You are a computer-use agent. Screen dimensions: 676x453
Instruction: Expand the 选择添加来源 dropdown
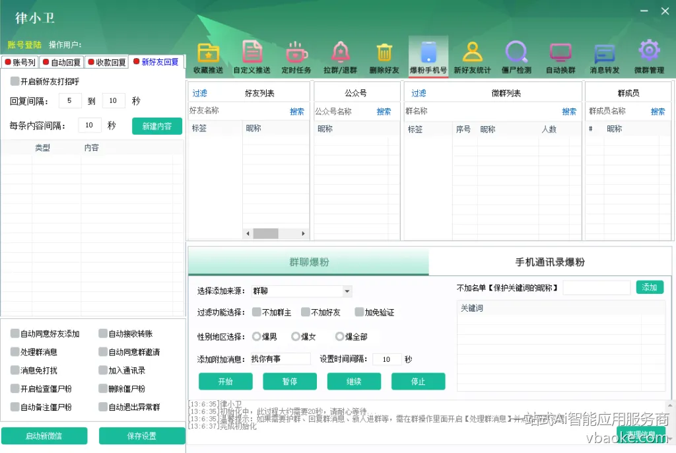click(x=347, y=291)
